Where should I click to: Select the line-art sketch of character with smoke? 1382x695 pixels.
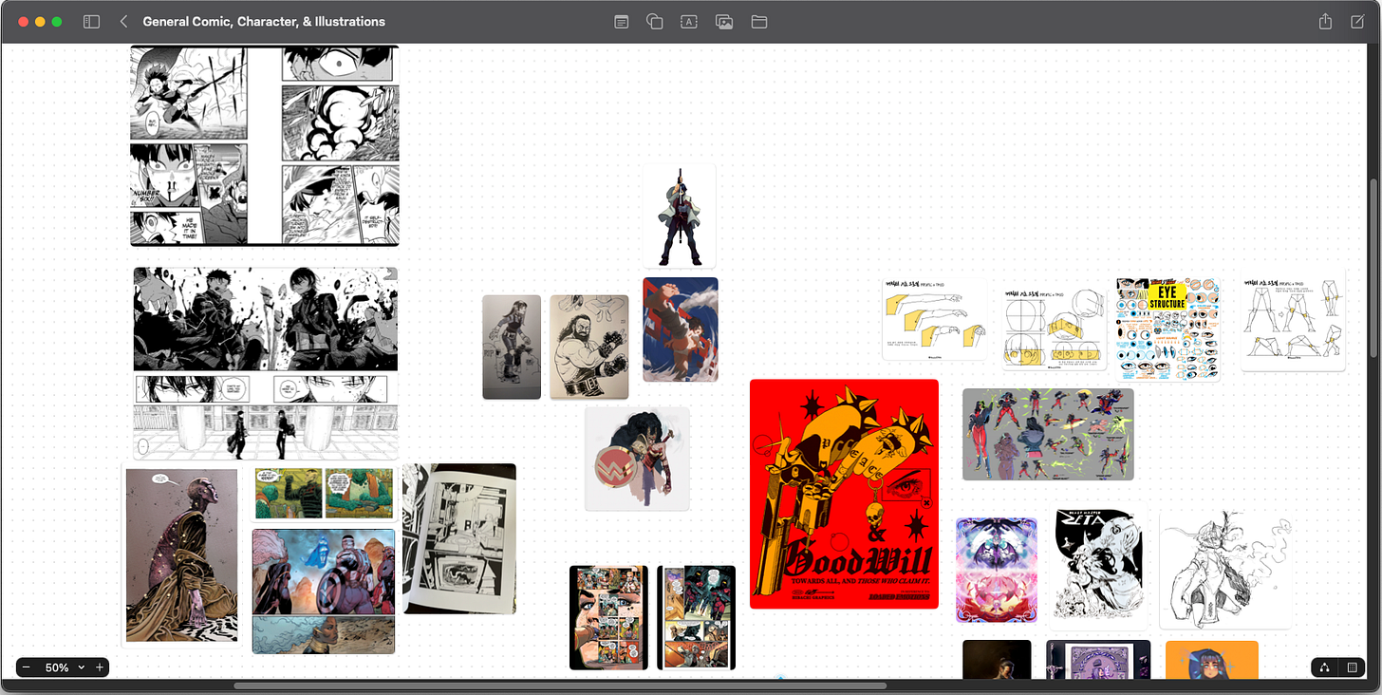tap(1225, 568)
